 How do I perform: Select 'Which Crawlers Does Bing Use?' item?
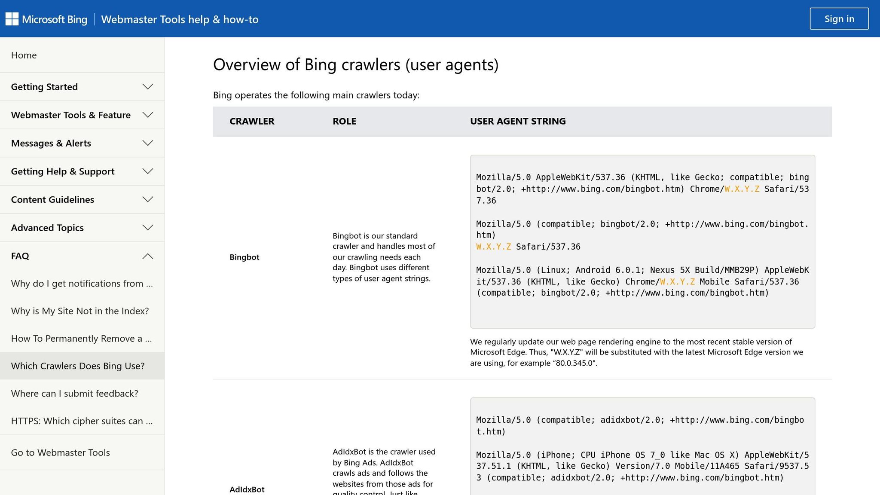point(78,366)
